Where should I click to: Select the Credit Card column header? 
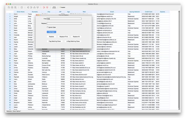point(148,12)
